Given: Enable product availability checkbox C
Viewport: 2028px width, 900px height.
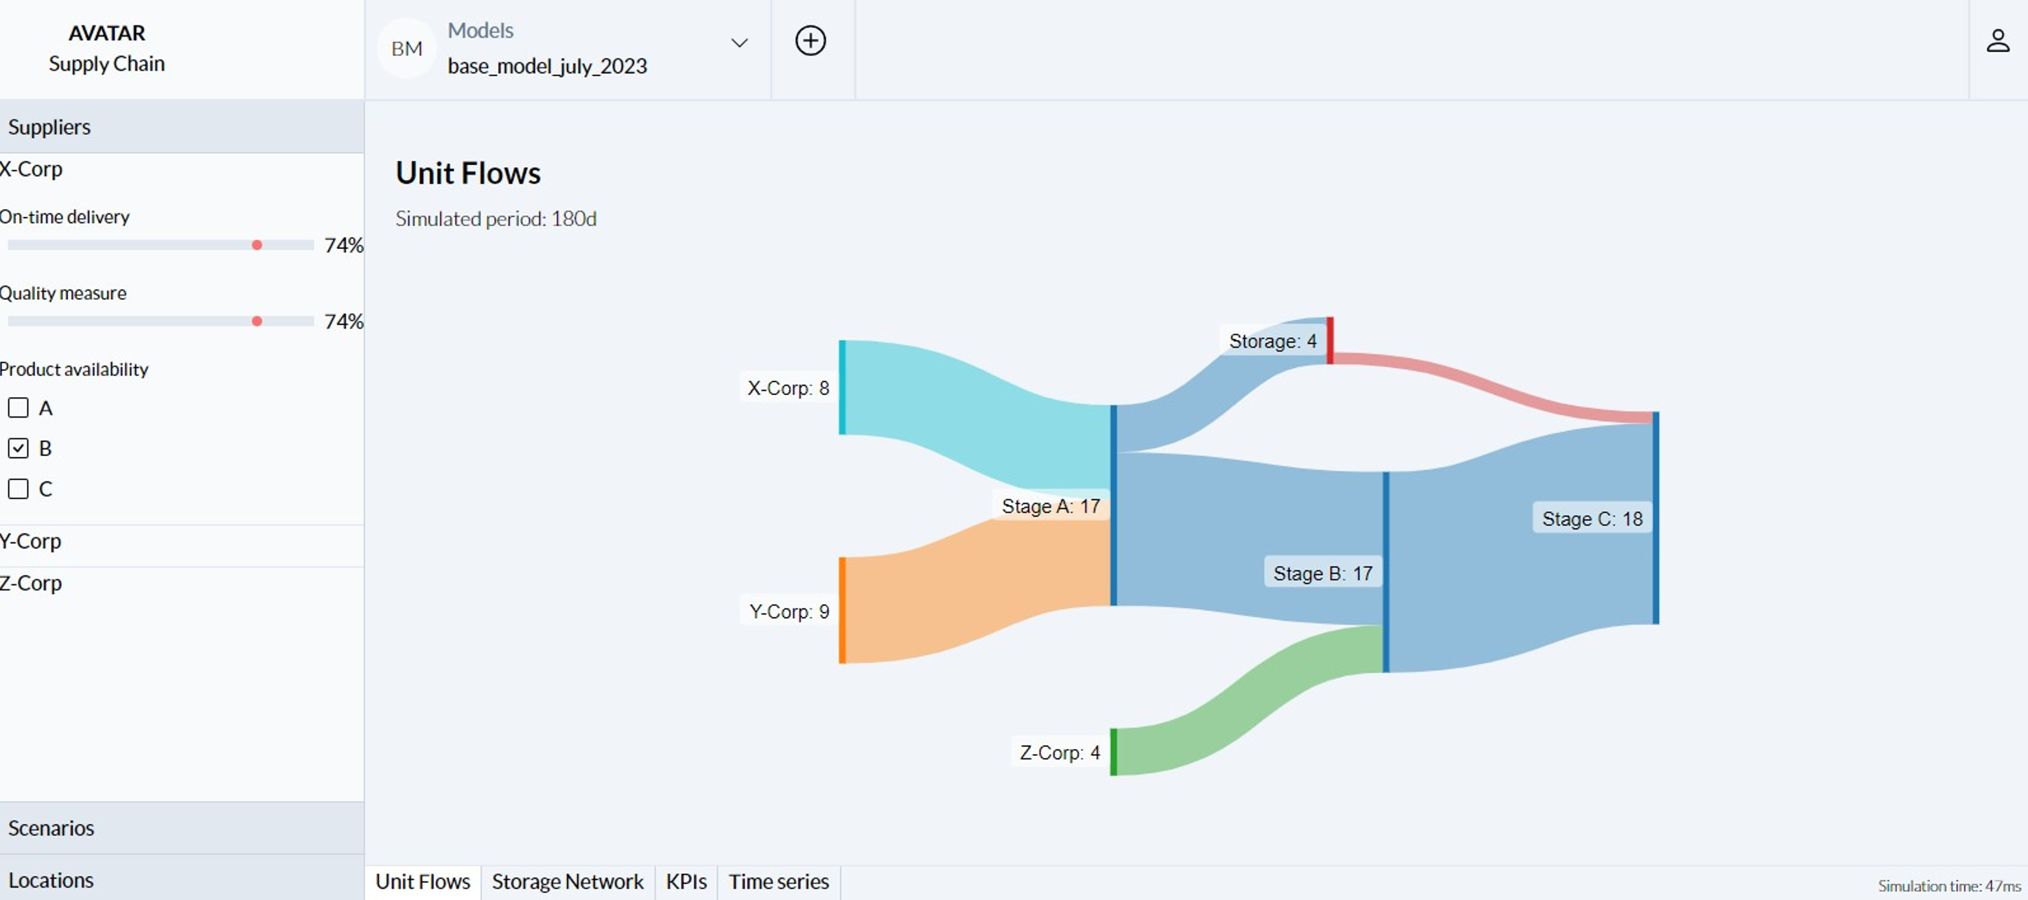Looking at the screenshot, I should (18, 489).
